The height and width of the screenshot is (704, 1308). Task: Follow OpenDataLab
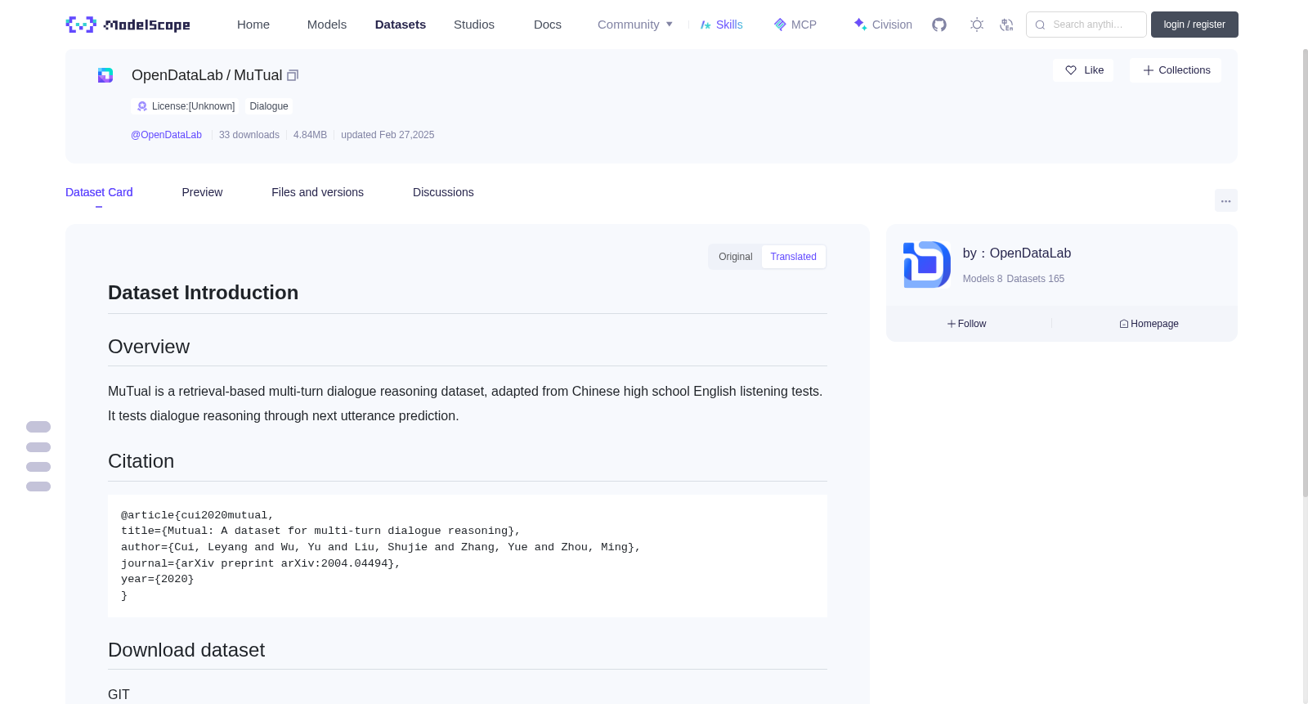pyautogui.click(x=966, y=324)
